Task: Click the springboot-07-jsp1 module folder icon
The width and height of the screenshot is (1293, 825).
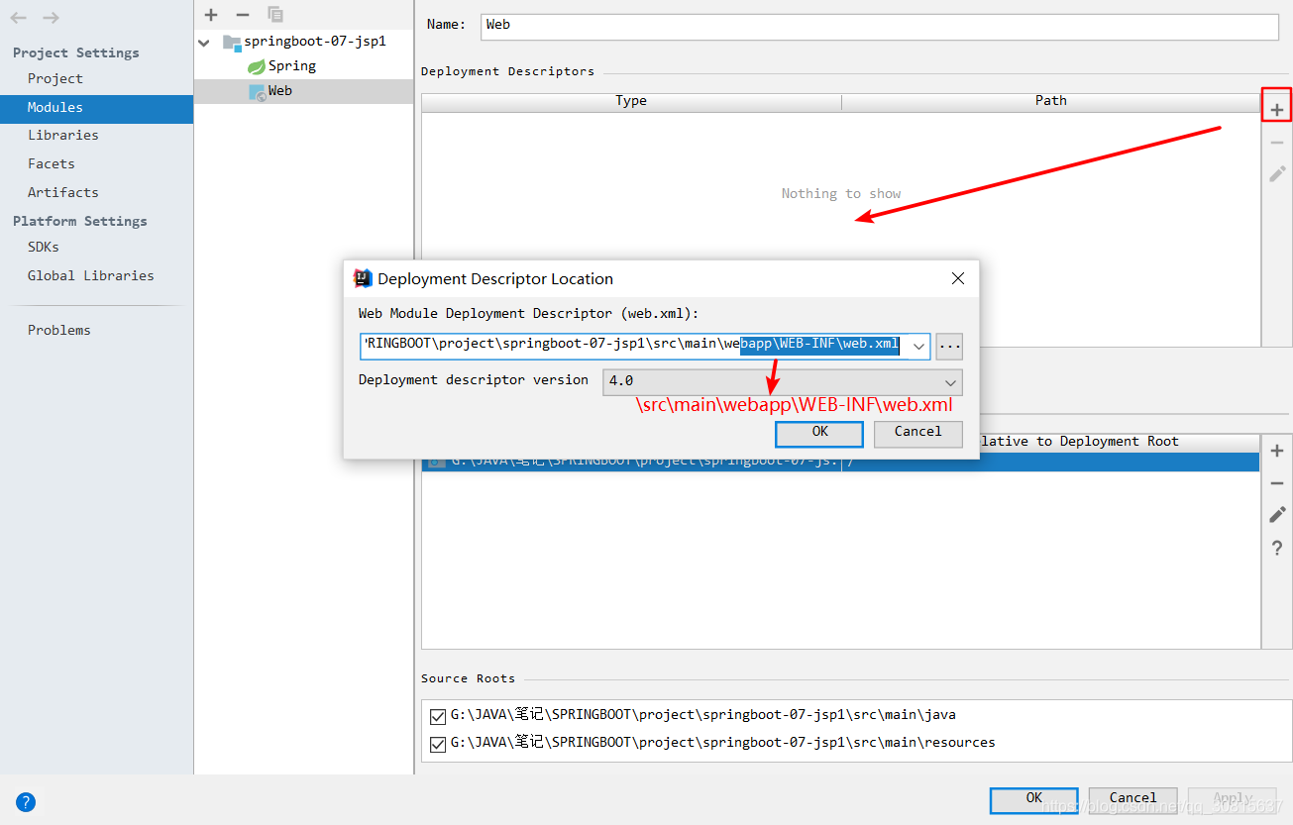Action: click(232, 42)
